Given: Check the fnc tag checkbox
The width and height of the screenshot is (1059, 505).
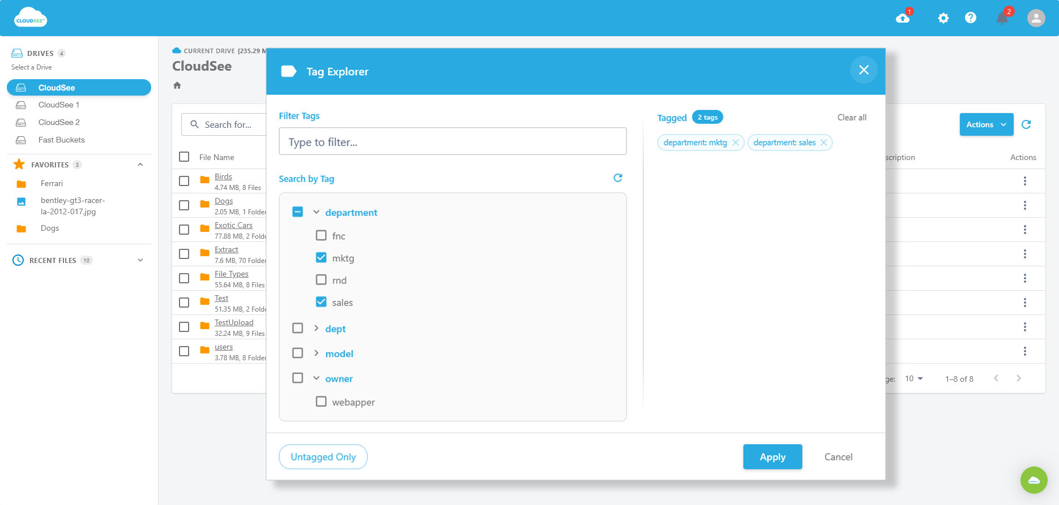Looking at the screenshot, I should point(321,235).
